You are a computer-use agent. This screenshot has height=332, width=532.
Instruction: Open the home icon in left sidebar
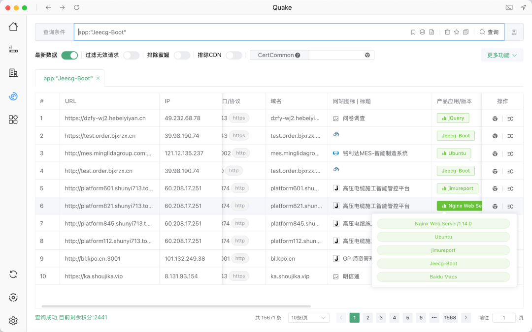tap(13, 27)
